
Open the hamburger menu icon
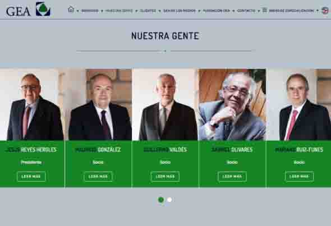pos(264,10)
